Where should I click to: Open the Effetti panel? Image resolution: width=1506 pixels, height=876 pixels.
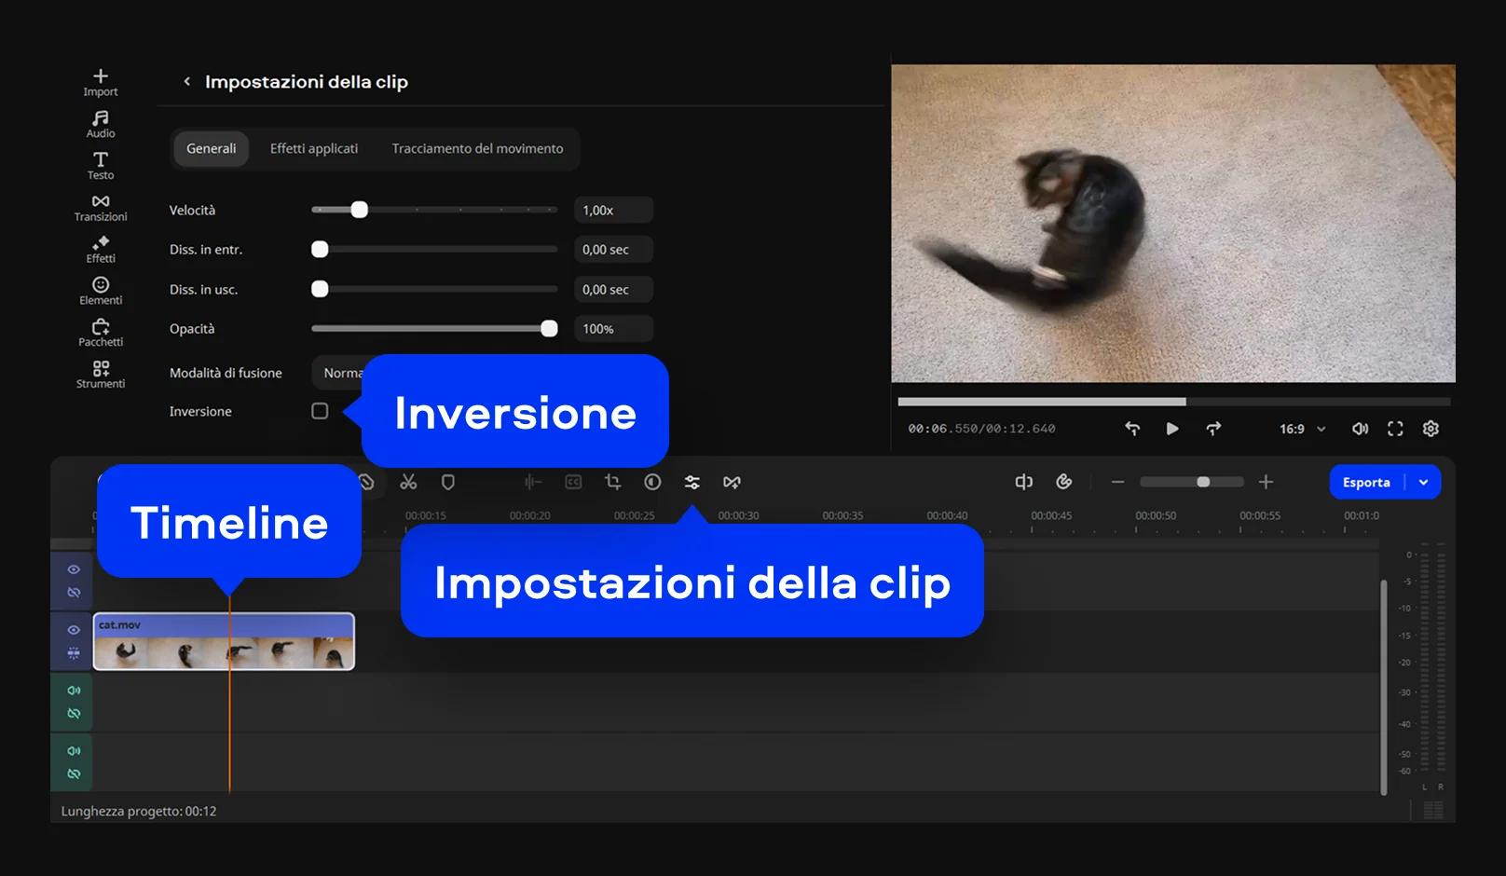coord(101,249)
